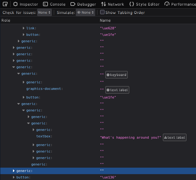Open the Debugger panel
This screenshot has height=180, width=196.
pos(83,4)
